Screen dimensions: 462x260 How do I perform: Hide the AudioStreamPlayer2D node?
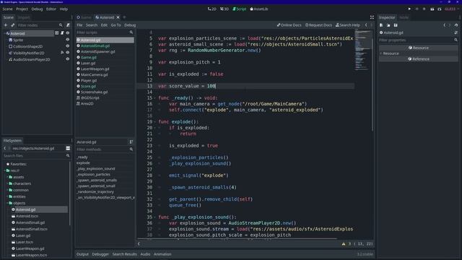[x=68, y=59]
